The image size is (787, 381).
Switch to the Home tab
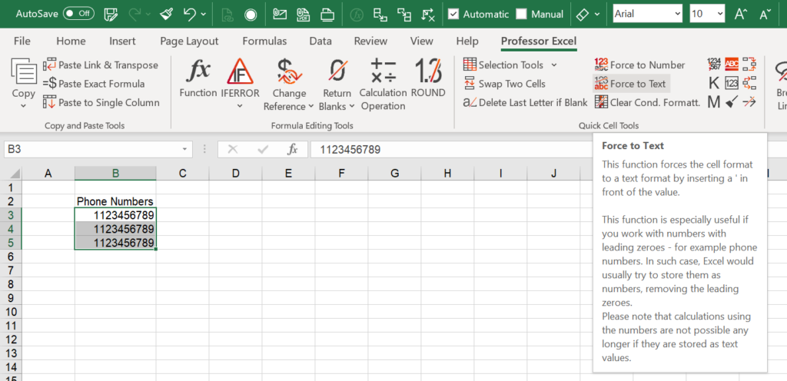pyautogui.click(x=71, y=41)
